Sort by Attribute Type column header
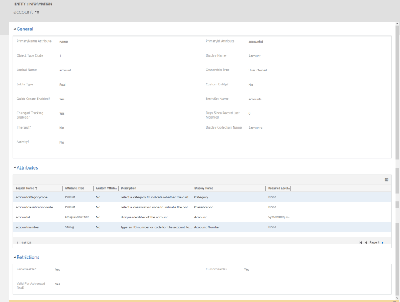The height and width of the screenshot is (302, 400). tap(74, 188)
